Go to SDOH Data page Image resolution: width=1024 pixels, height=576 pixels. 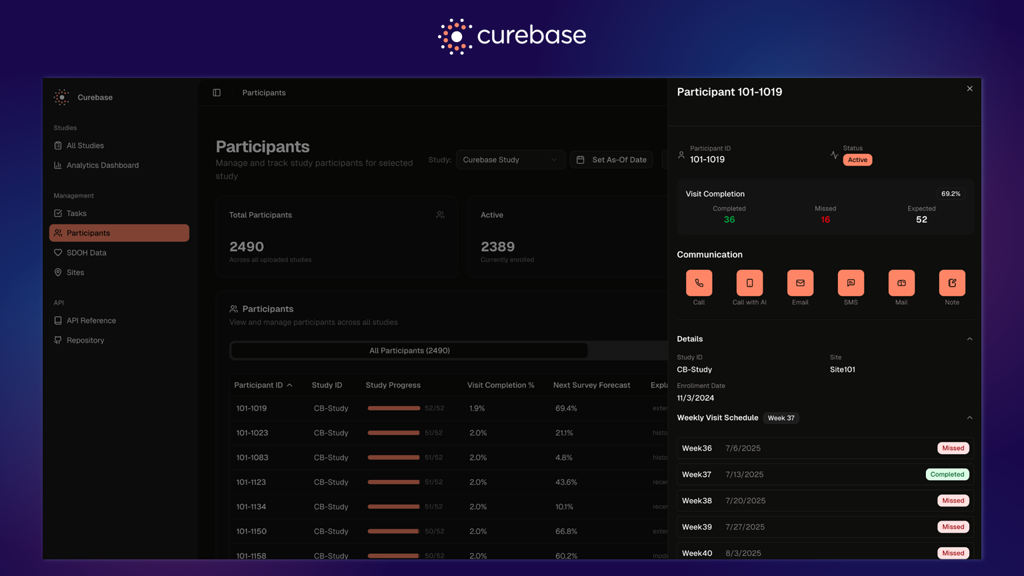86,253
